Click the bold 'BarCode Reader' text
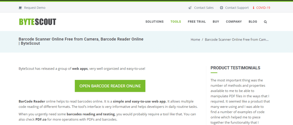This screenshot has width=293, height=125. pos(32,102)
